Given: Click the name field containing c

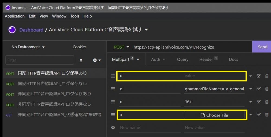Looking at the screenshot, I should (150, 102).
